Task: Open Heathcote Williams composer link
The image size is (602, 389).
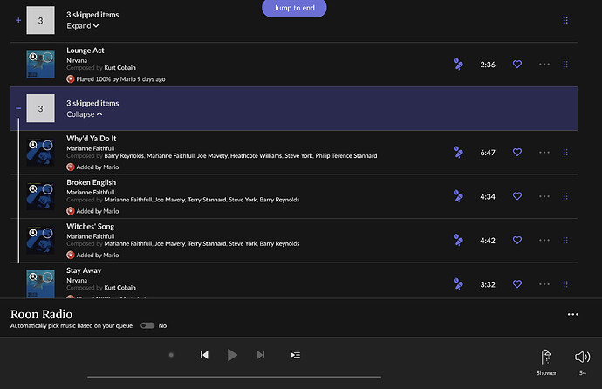Action: (257, 156)
